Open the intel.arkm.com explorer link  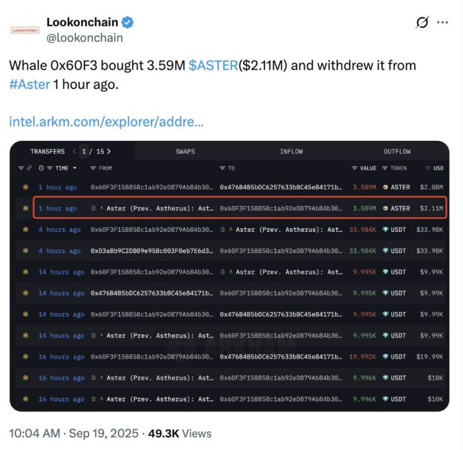(106, 121)
